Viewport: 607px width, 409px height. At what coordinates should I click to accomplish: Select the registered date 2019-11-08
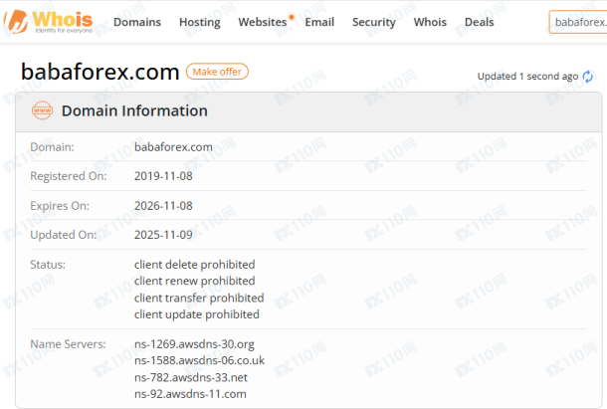[x=163, y=176]
